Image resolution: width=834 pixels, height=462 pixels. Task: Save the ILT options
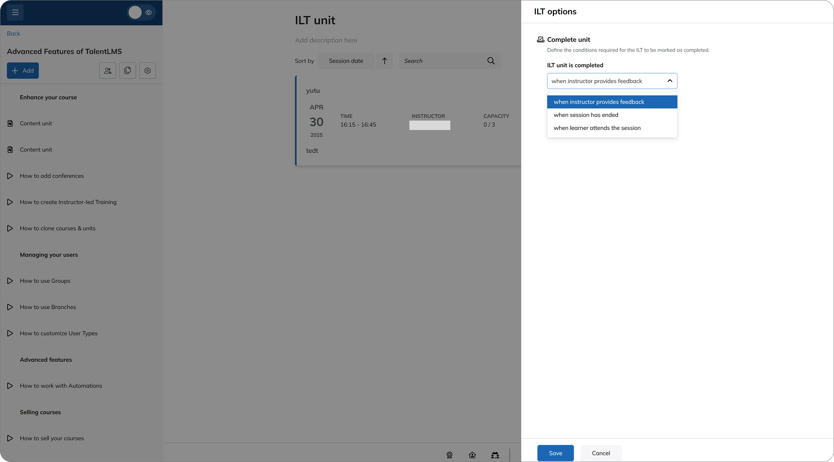point(555,453)
